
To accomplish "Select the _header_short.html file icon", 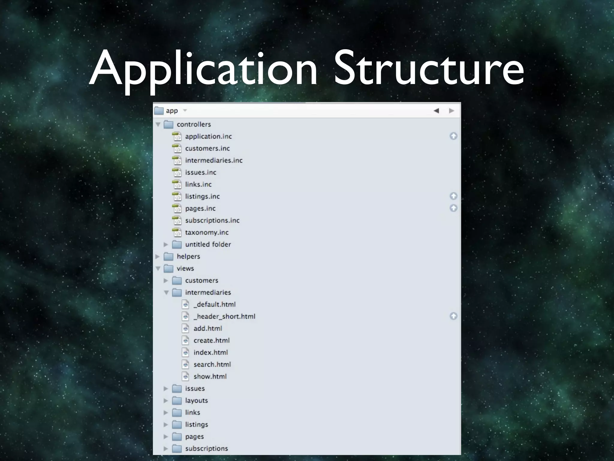I will pos(186,316).
